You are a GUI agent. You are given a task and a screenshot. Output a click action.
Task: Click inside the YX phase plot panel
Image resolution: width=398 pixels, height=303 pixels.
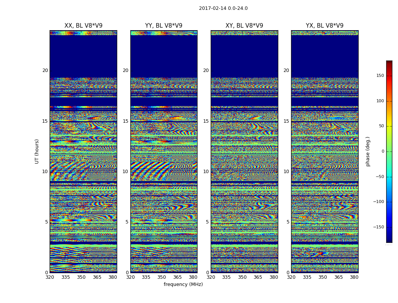[324, 151]
